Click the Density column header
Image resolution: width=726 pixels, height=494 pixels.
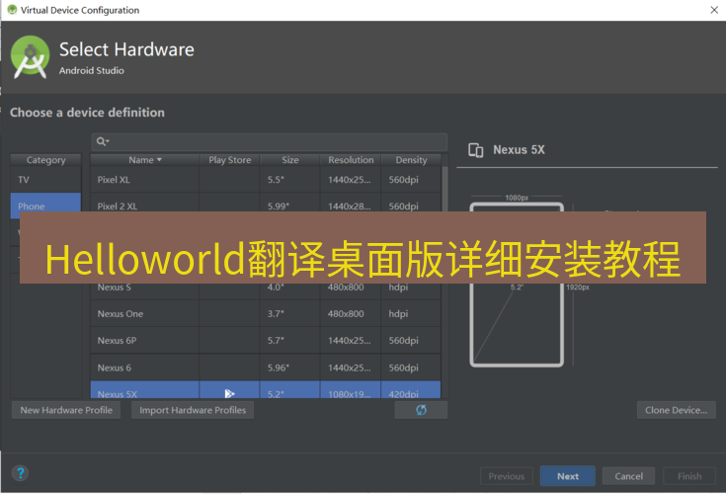pyautogui.click(x=411, y=160)
